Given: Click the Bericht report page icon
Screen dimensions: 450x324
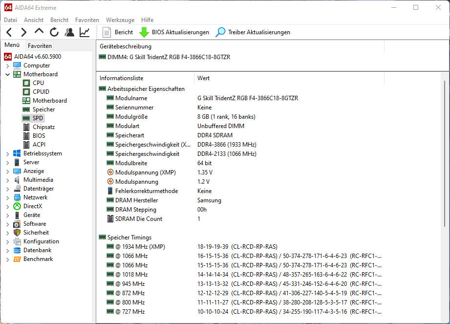Looking at the screenshot, I should click(x=107, y=32).
